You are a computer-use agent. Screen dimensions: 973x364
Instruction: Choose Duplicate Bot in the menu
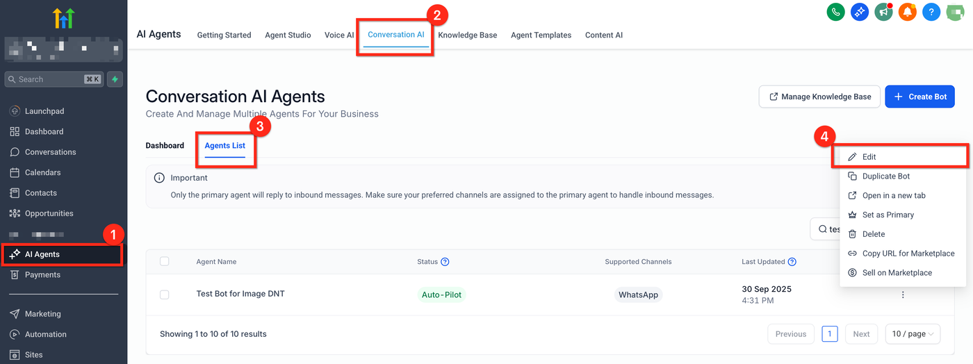(x=885, y=176)
